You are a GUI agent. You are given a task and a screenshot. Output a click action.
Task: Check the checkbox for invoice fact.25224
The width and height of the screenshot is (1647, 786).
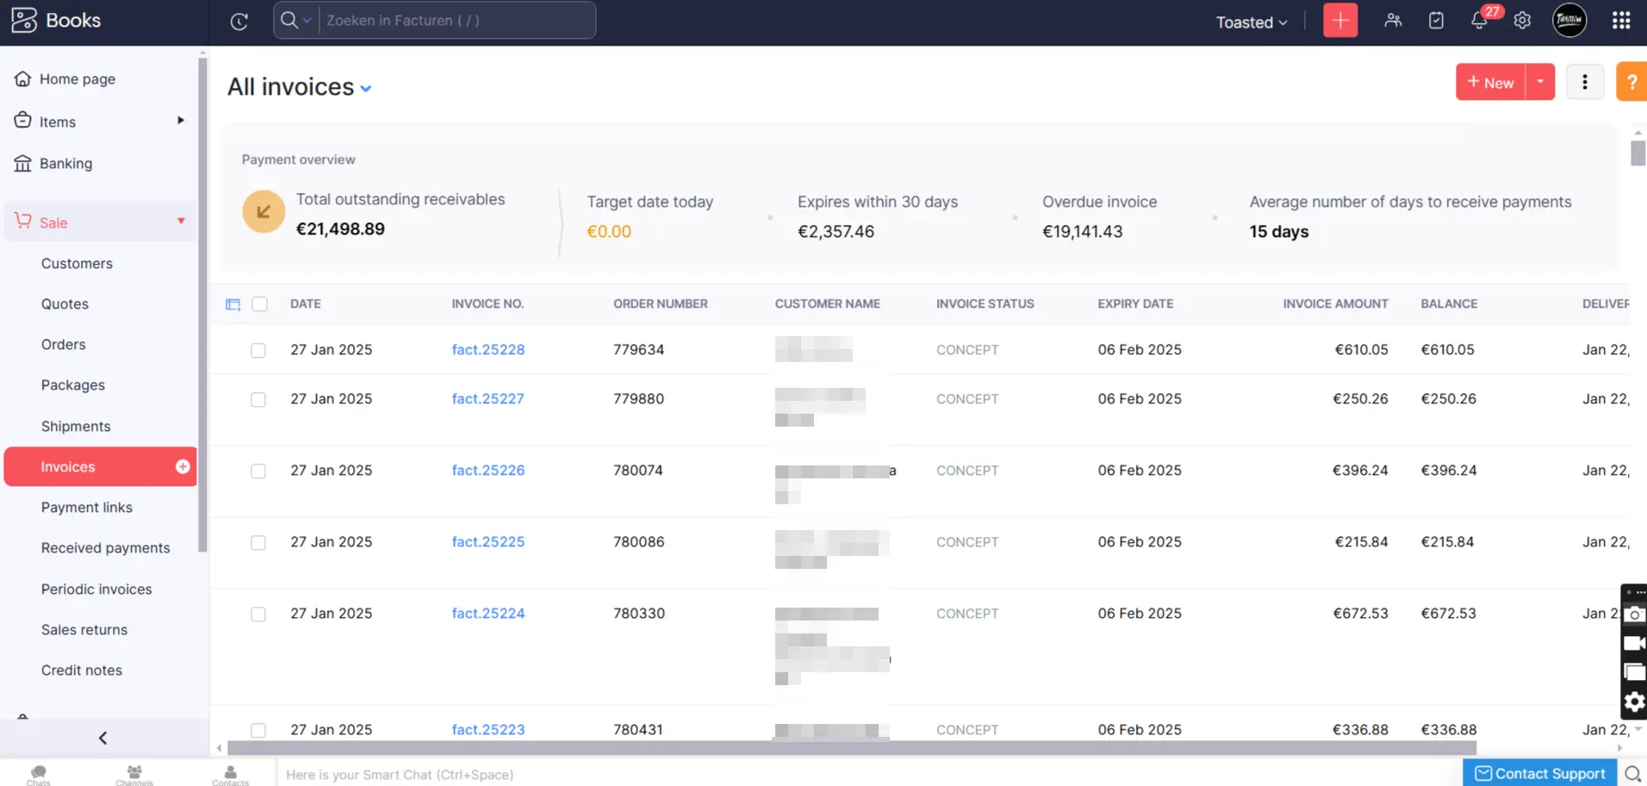click(258, 614)
